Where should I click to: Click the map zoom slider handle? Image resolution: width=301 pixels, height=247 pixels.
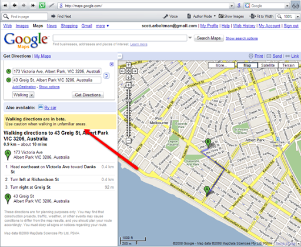click(128, 101)
